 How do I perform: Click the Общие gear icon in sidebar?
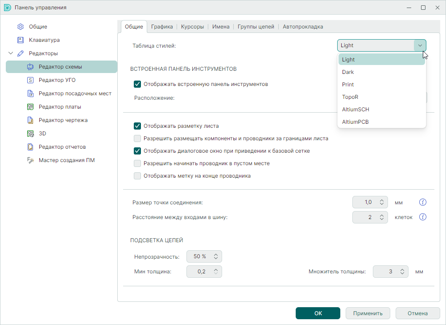click(21, 27)
